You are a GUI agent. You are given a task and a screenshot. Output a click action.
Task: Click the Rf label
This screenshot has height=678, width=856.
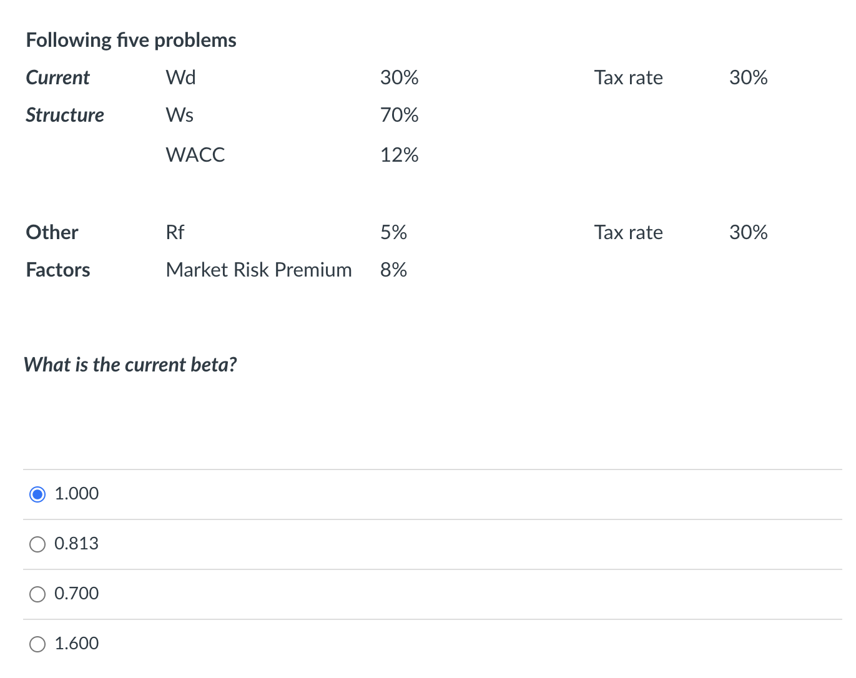175,232
